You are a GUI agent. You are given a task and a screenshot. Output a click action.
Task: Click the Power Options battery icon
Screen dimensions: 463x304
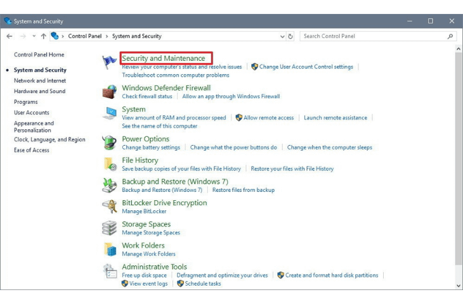110,143
